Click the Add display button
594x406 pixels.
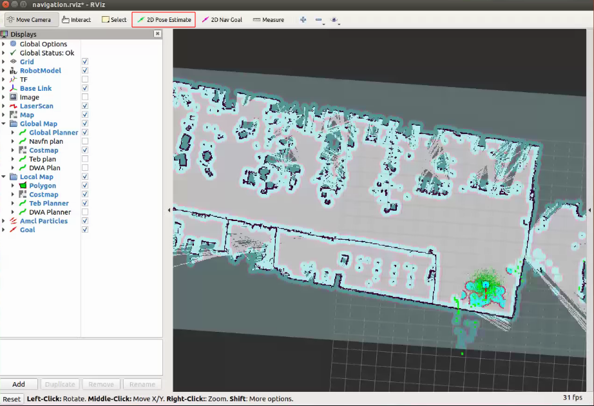[x=19, y=384]
